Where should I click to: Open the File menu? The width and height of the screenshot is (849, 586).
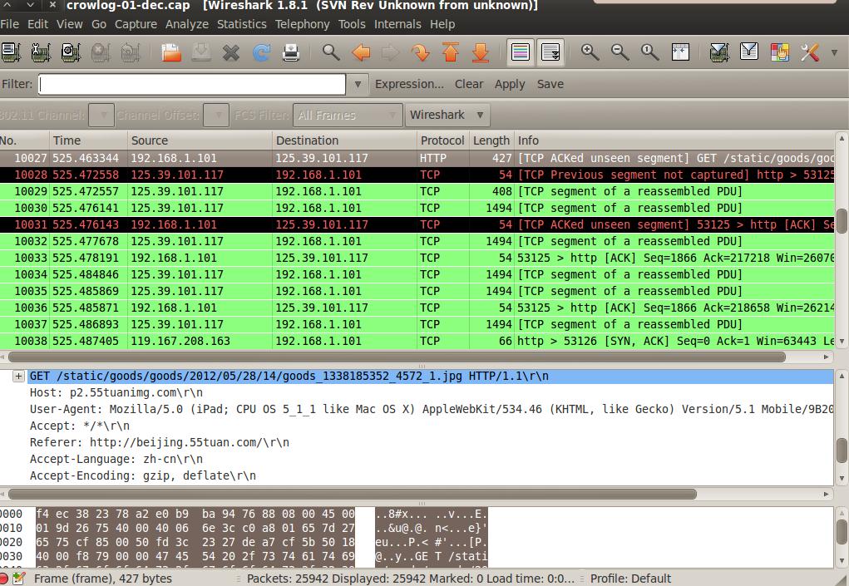click(x=10, y=24)
